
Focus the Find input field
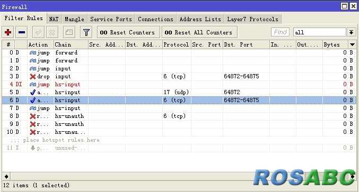(x=280, y=32)
